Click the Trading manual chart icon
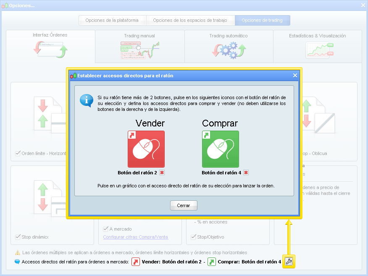Viewport: 368px width, 276px height. [140, 50]
